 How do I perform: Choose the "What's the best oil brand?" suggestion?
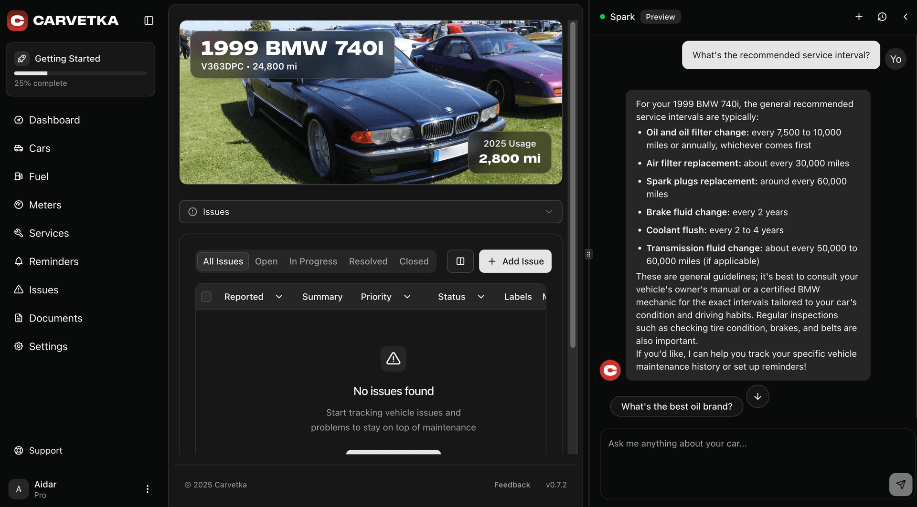tap(677, 406)
